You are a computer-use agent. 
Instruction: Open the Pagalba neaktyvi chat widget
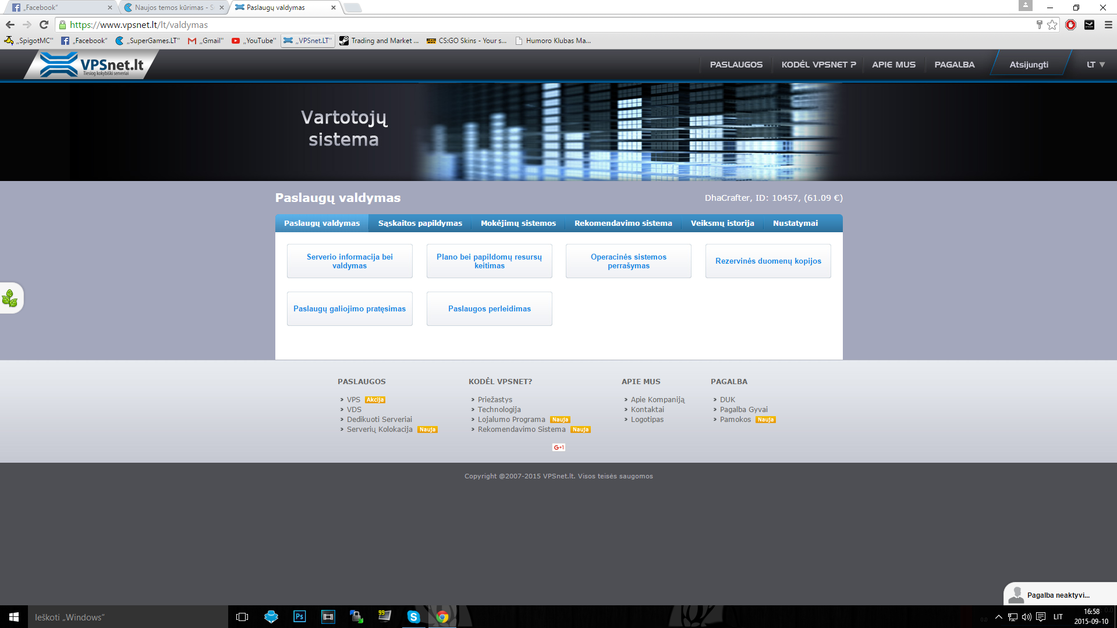(x=1060, y=594)
